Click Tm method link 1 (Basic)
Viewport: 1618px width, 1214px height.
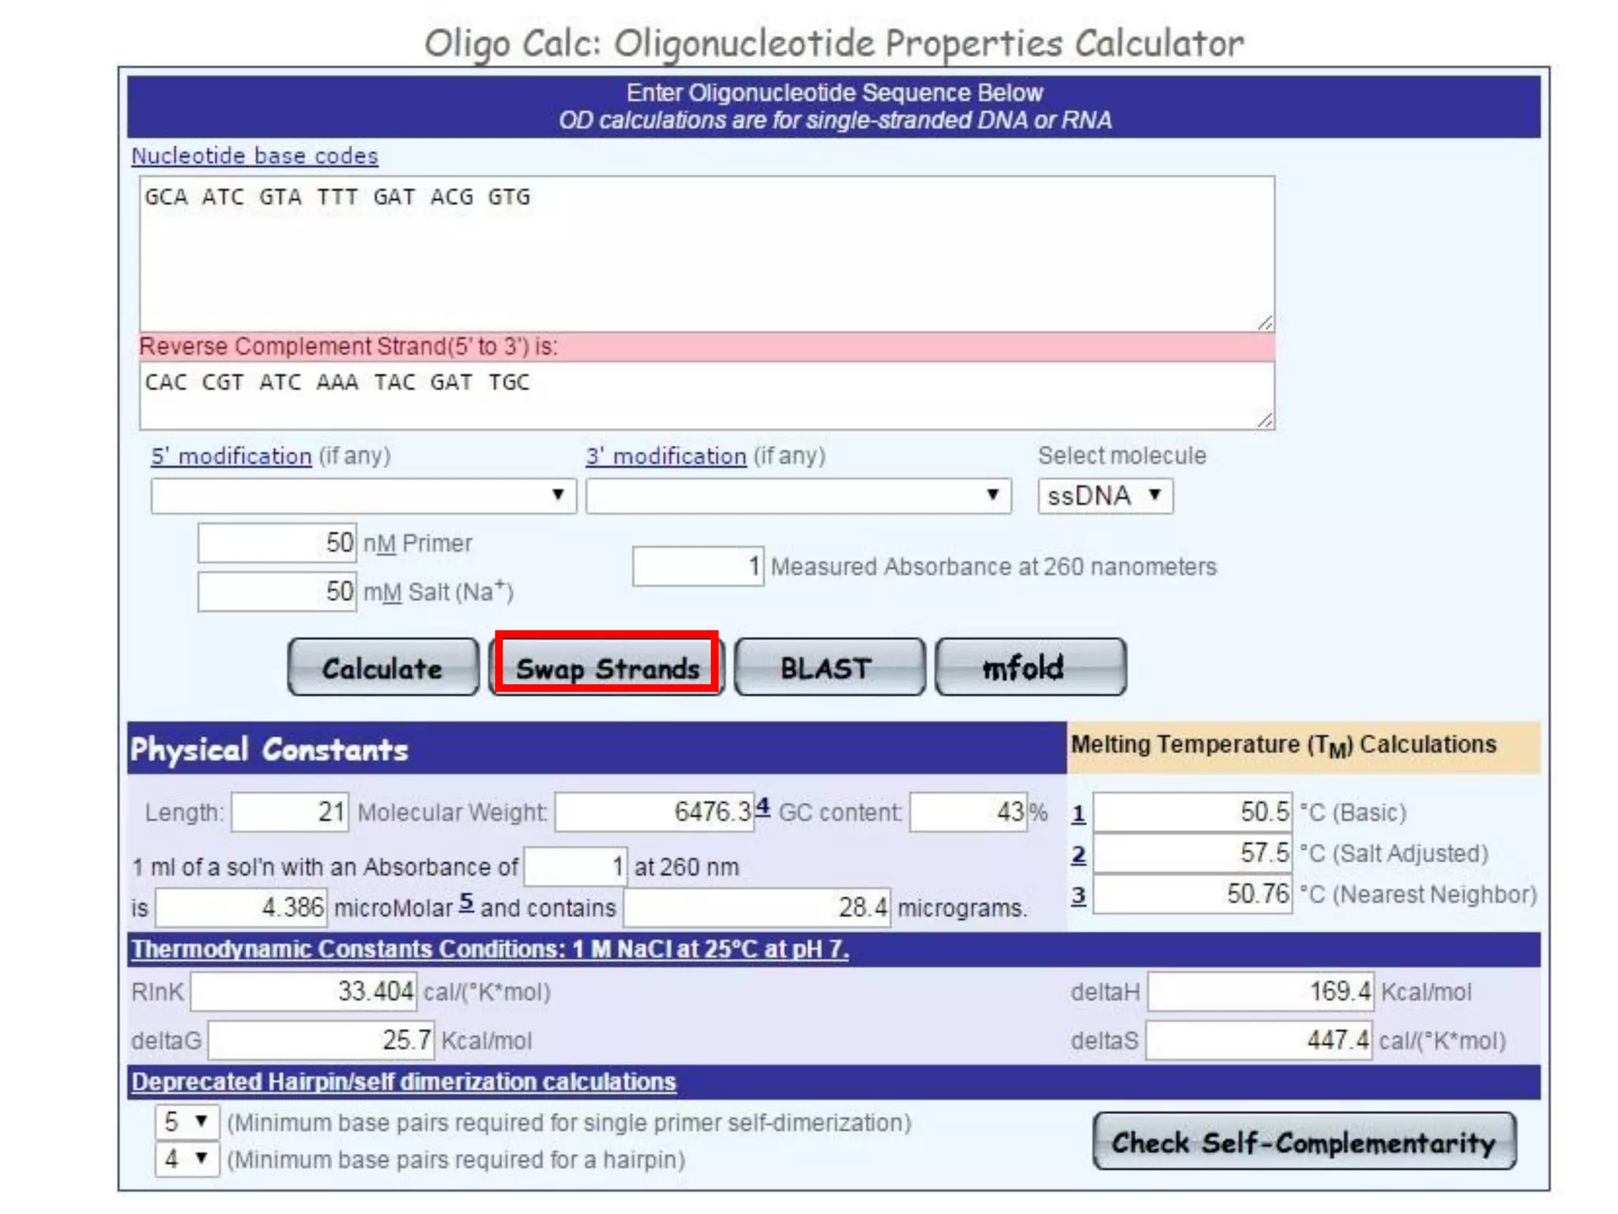tap(1078, 812)
